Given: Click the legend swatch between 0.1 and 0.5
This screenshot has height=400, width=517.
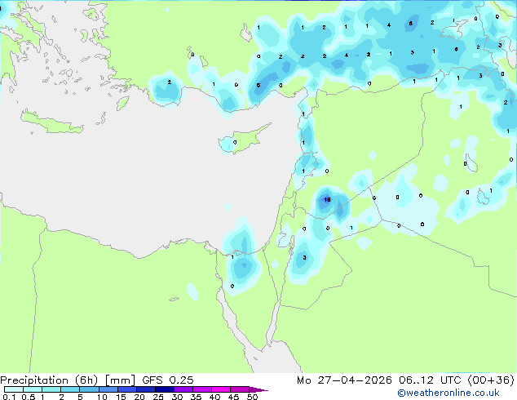Looking at the screenshot, I should [14, 389].
